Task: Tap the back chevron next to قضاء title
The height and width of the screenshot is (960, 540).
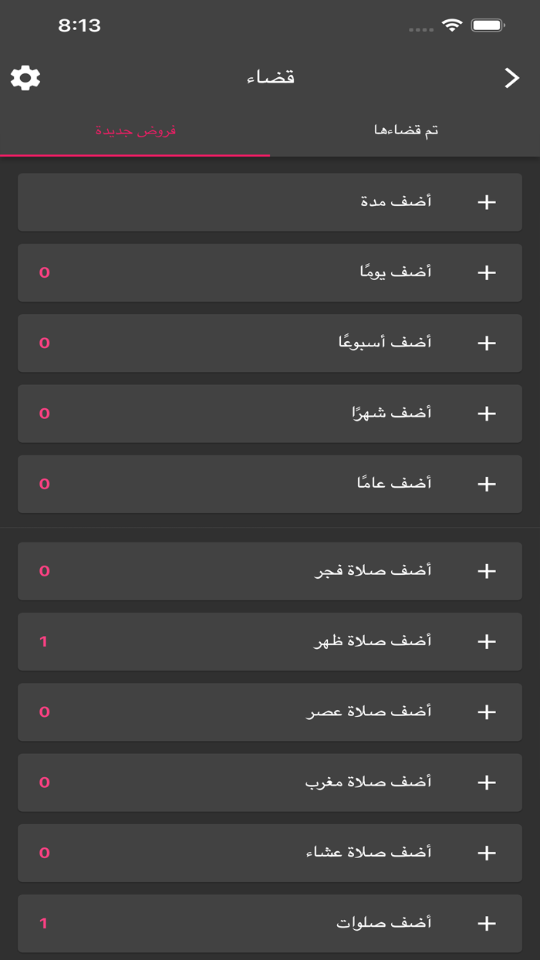Action: pos(511,76)
